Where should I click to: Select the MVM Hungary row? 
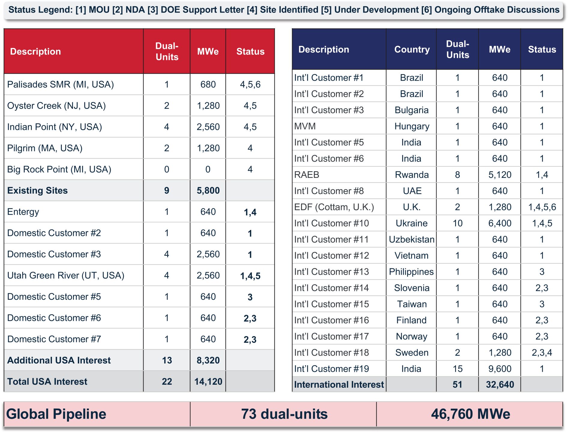[428, 126]
